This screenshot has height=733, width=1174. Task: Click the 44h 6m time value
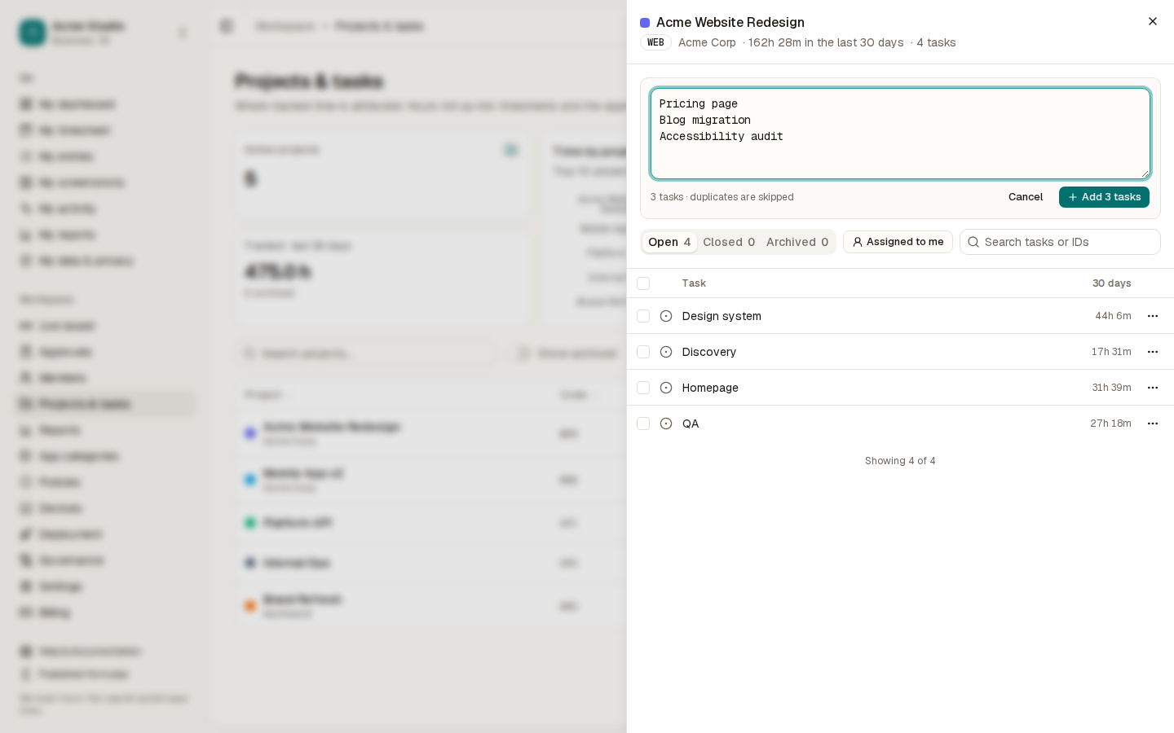[1113, 316]
